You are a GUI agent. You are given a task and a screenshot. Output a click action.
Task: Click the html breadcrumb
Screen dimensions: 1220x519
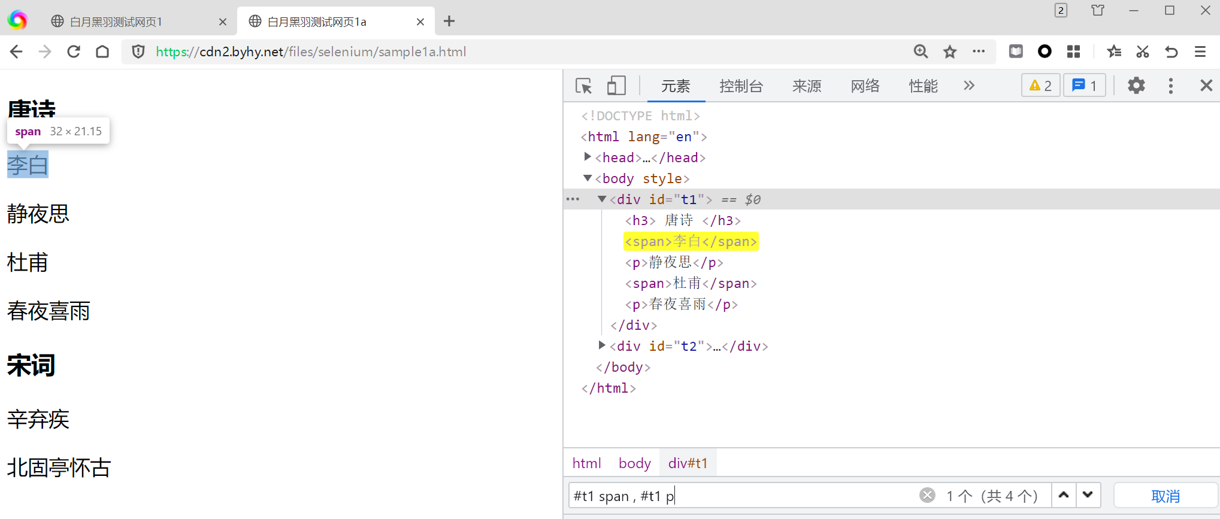pyautogui.click(x=586, y=463)
